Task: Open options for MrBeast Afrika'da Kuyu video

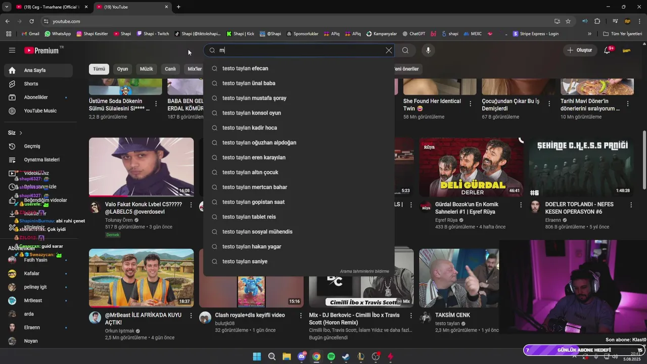Action: coord(191,315)
